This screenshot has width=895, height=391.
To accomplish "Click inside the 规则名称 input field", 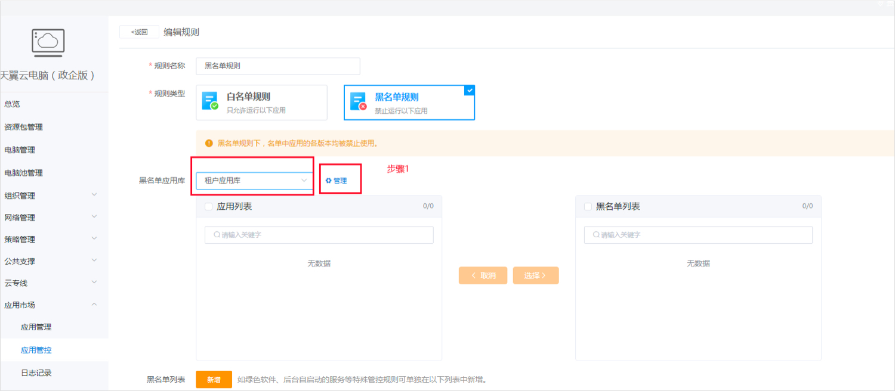I will pos(277,66).
